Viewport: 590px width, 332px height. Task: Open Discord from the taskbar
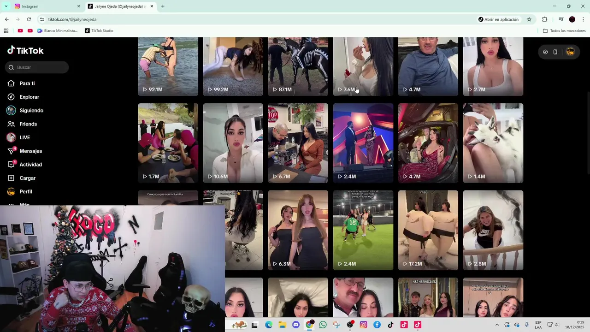coord(296,325)
